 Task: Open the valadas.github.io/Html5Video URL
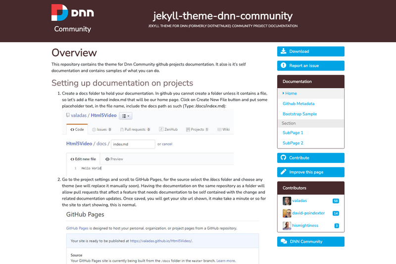click(x=160, y=241)
